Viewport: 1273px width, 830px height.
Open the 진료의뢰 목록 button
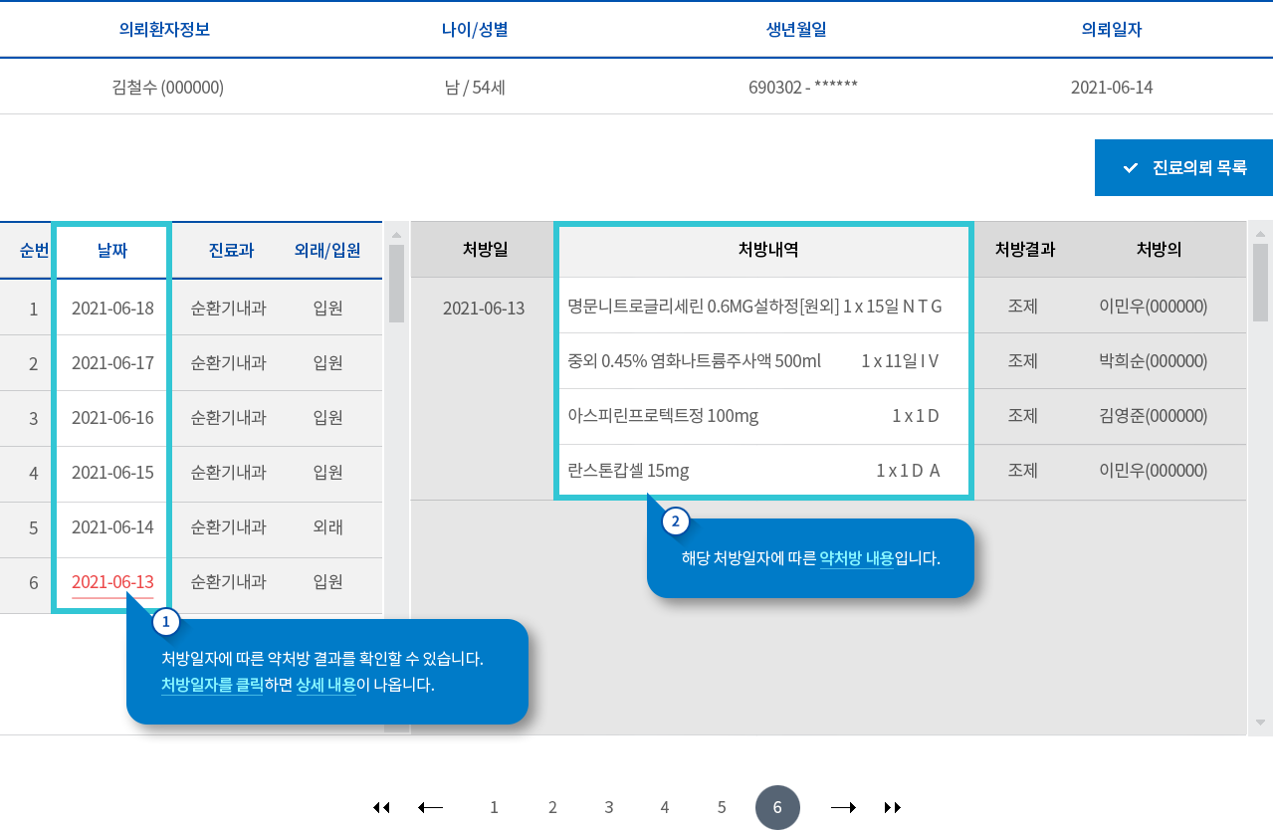[x=1183, y=168]
